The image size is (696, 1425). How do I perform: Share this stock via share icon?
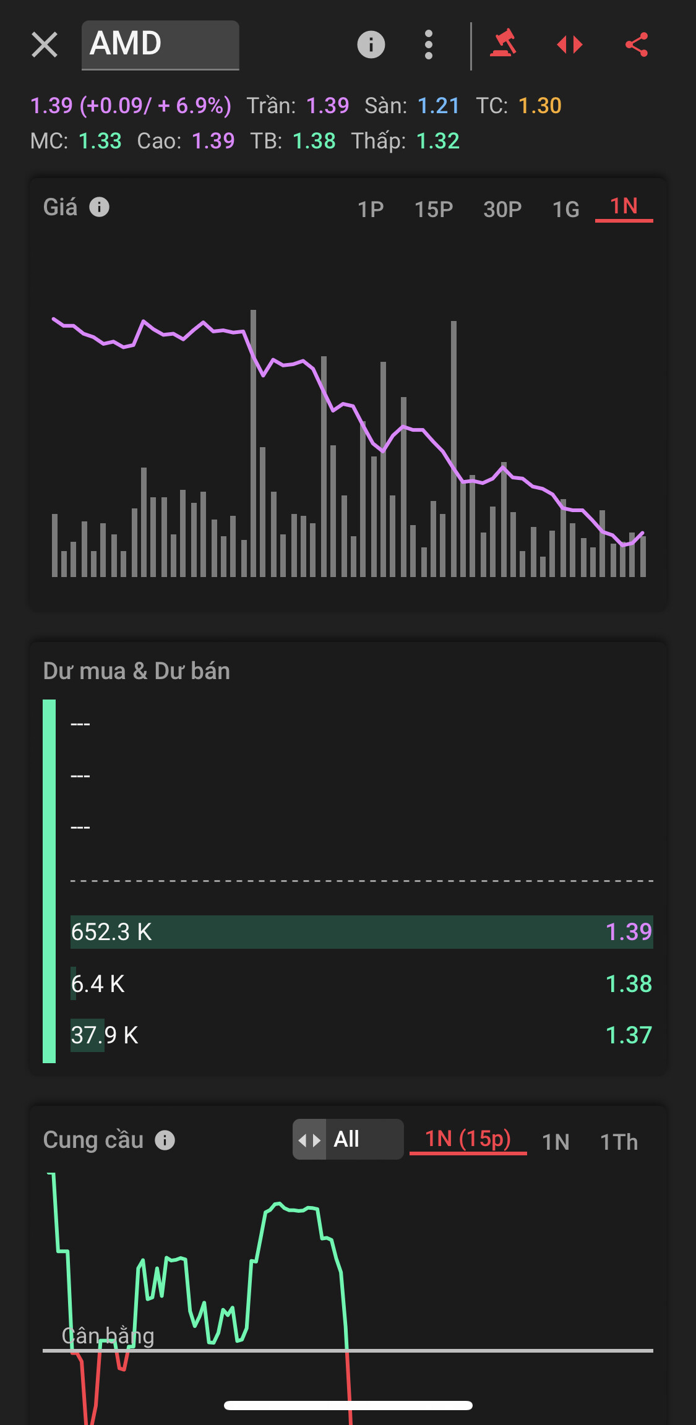click(637, 45)
